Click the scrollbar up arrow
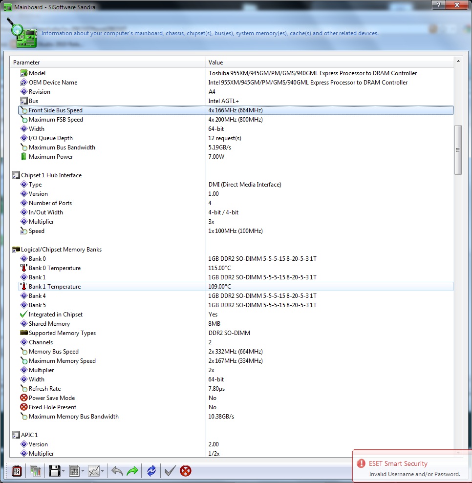 [x=458, y=62]
